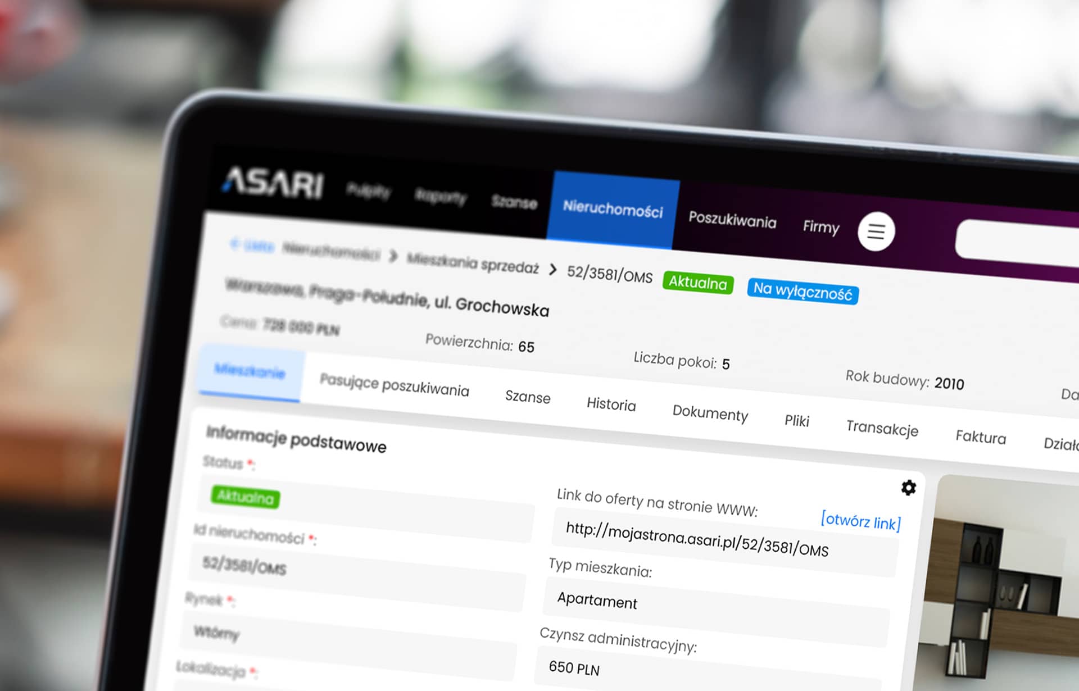Click the ul. Grochowska address heading
Image resolution: width=1079 pixels, height=691 pixels.
[387, 298]
